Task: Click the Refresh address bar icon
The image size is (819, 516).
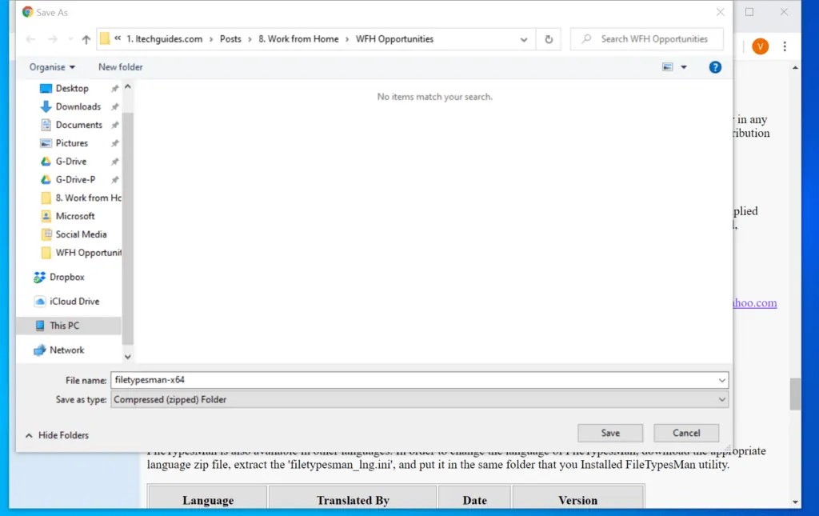Action: [x=549, y=39]
